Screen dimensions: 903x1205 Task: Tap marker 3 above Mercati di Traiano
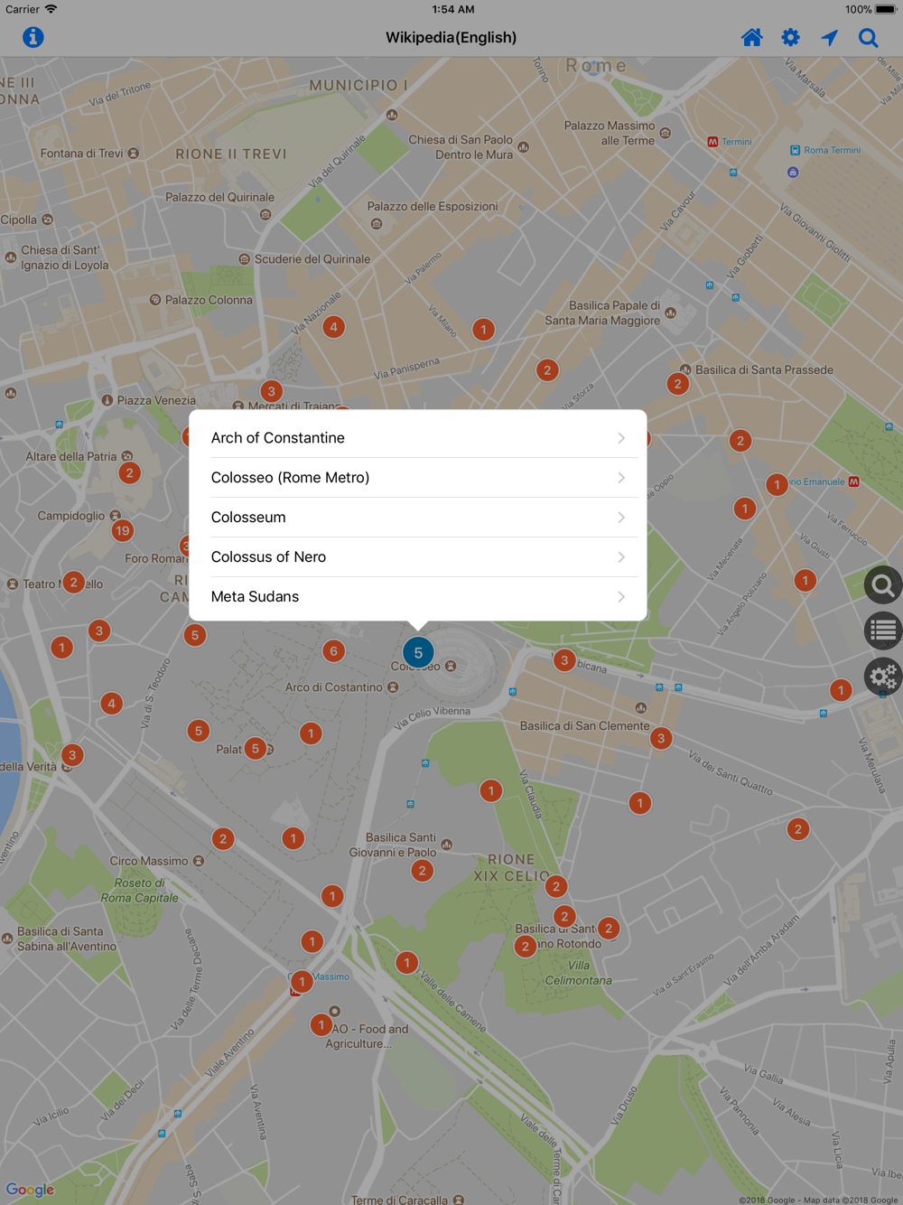[271, 391]
